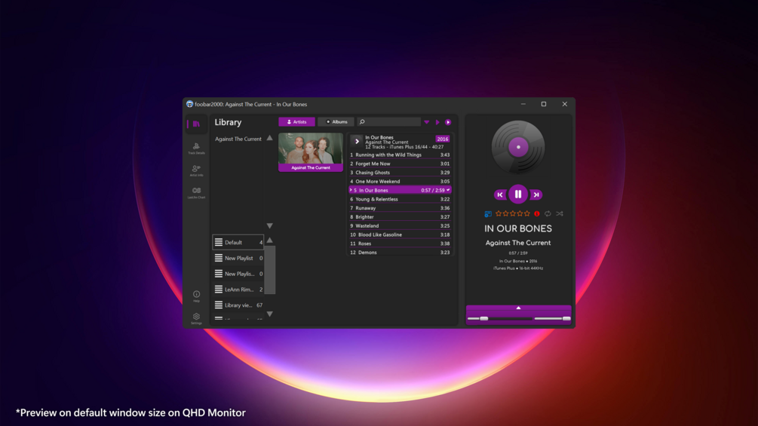Open the Last.fm Chart panel
Viewport: 758px width, 426px height.
pyautogui.click(x=196, y=193)
